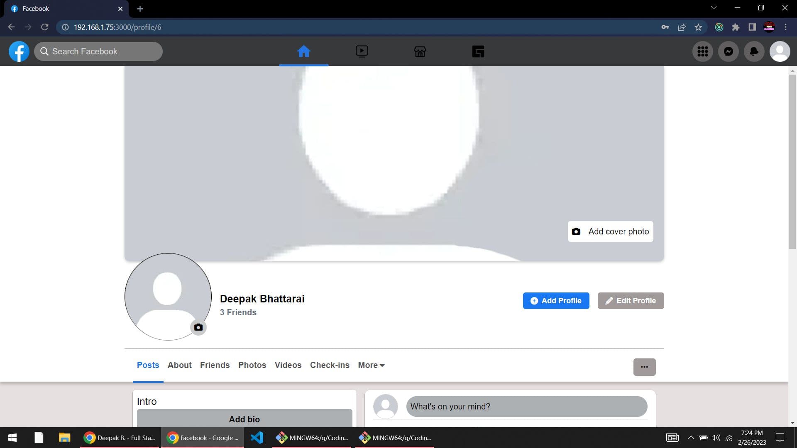The width and height of the screenshot is (797, 448).
Task: Click the page vertical scrollbar thumb
Action: [792, 162]
